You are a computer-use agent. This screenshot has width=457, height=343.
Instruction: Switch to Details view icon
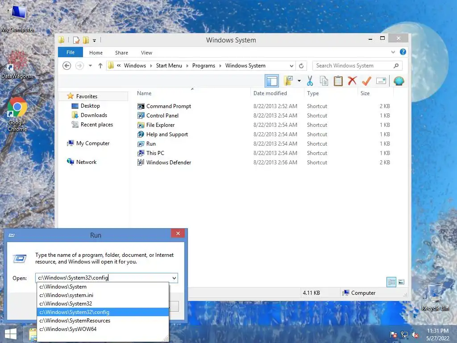(391, 282)
